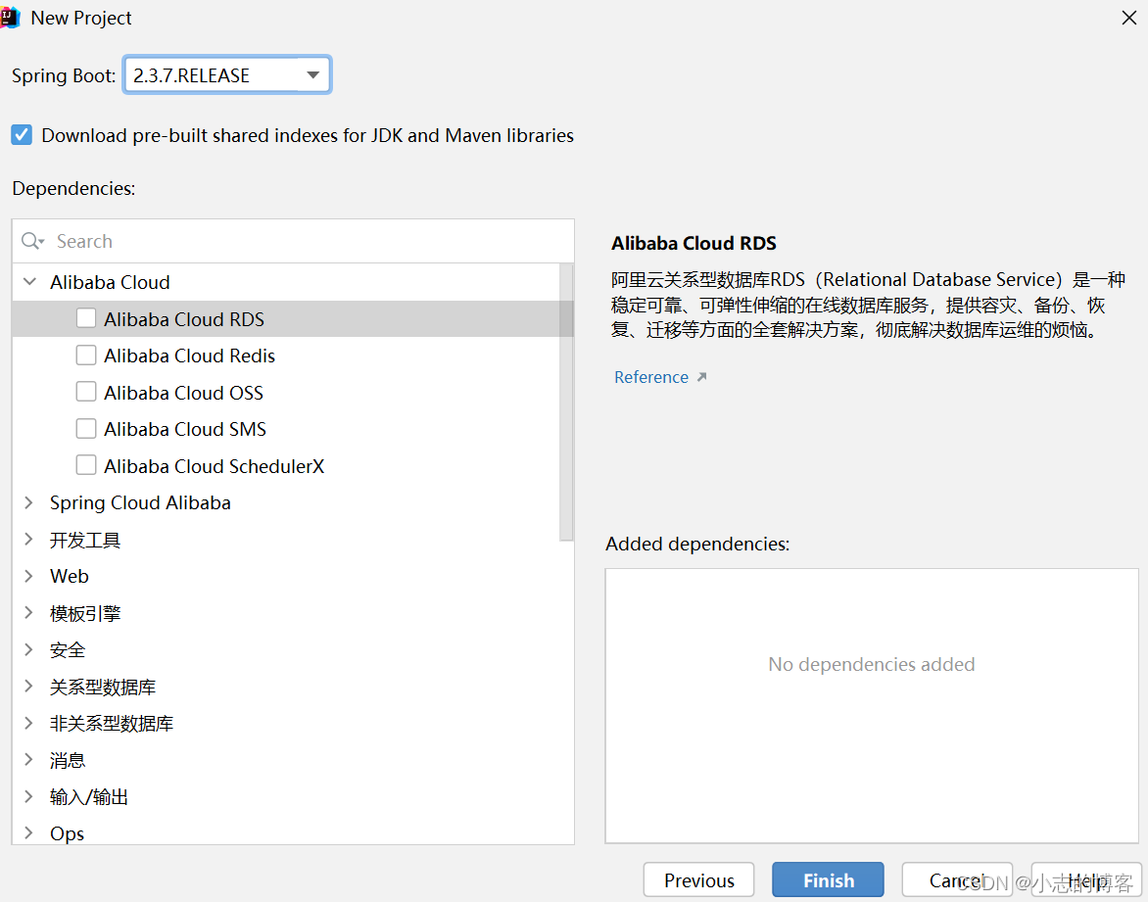Click the Cancel button
1148x902 pixels.
tap(957, 880)
